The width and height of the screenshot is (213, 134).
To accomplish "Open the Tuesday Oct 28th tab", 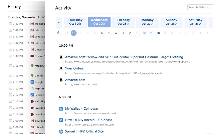I will tap(123, 22).
